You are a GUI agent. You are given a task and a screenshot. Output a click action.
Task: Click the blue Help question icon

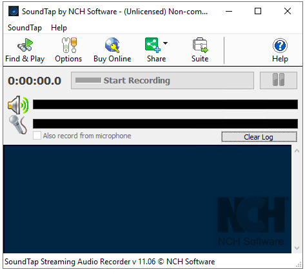[x=280, y=46]
